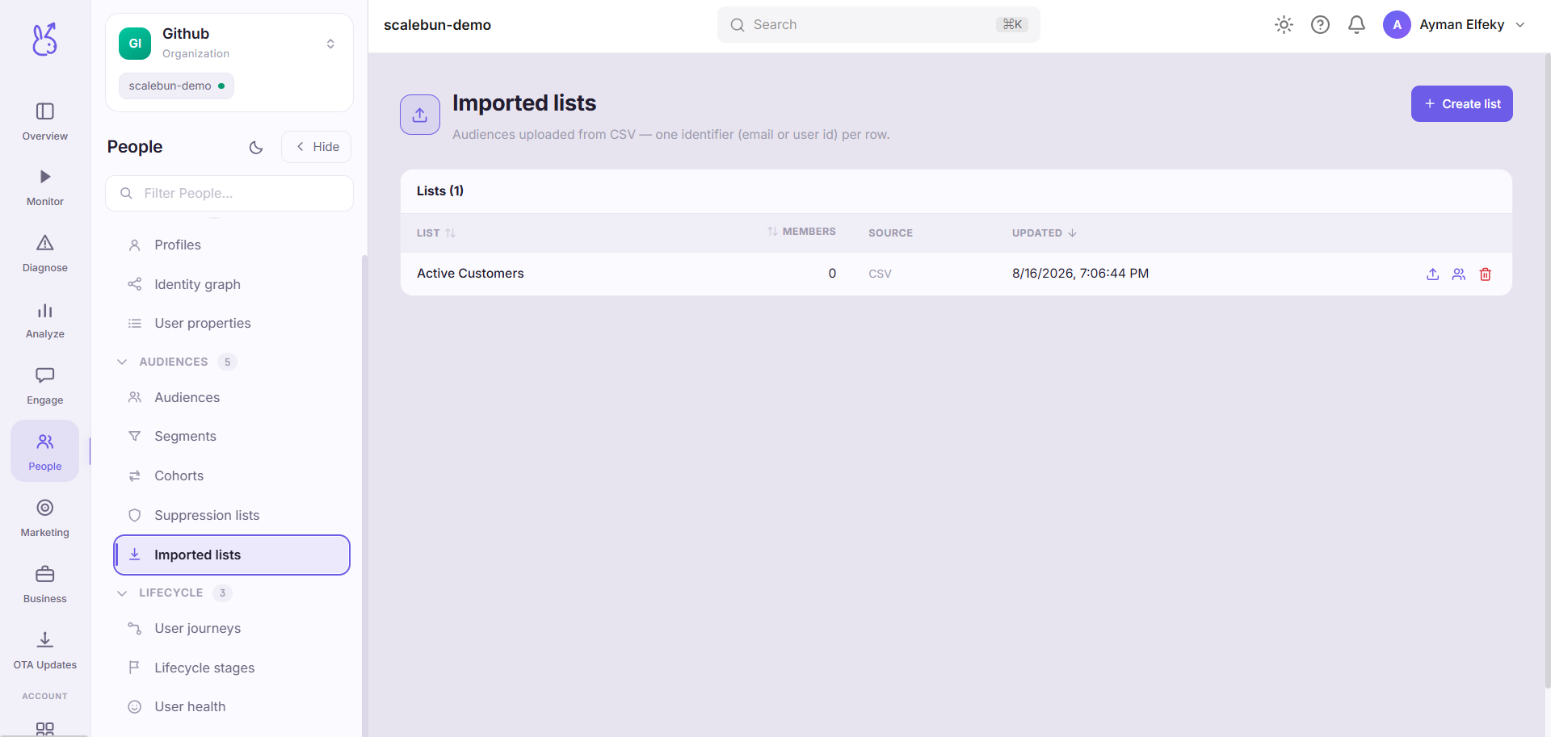Click the Create list button
Screen dimensions: 1551x737
tap(1461, 104)
